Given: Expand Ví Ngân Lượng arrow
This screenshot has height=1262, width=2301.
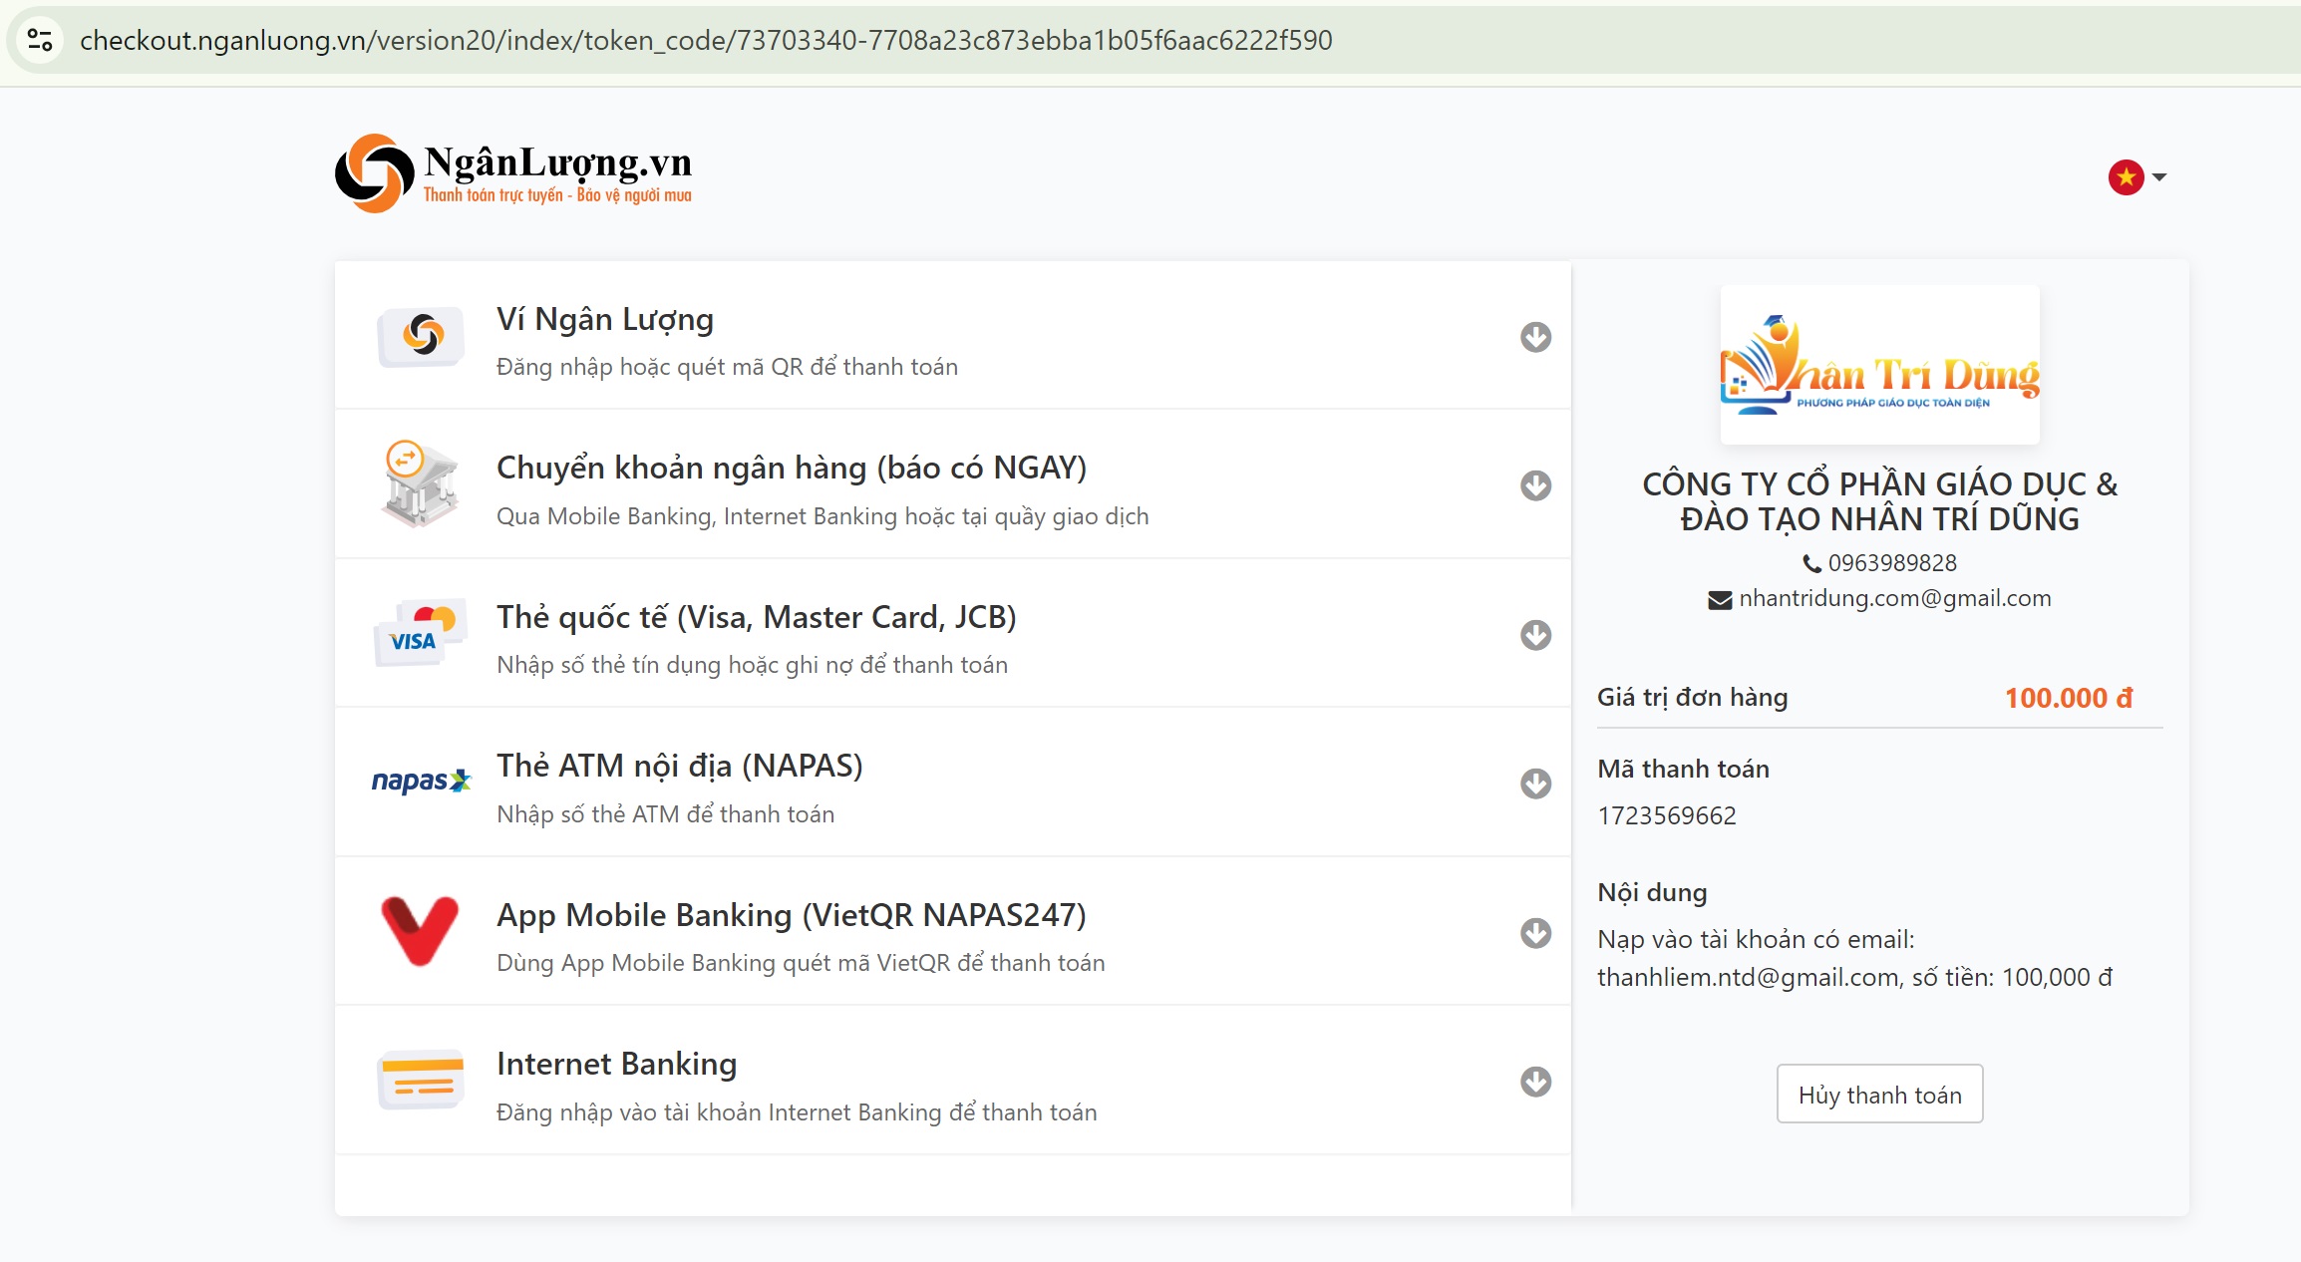Looking at the screenshot, I should point(1535,337).
